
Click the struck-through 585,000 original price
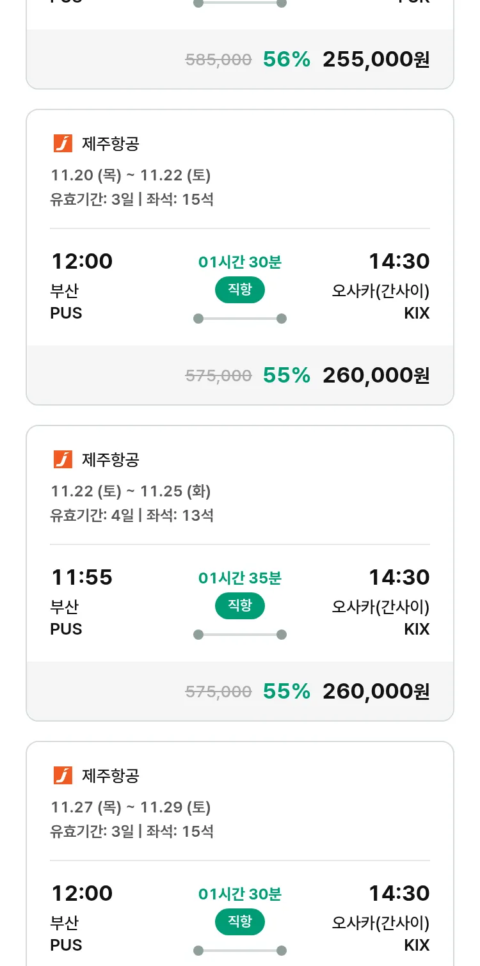point(218,60)
